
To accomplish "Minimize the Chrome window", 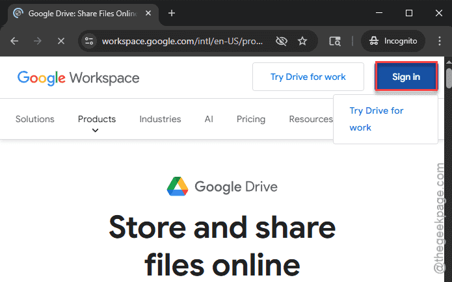I will (379, 13).
